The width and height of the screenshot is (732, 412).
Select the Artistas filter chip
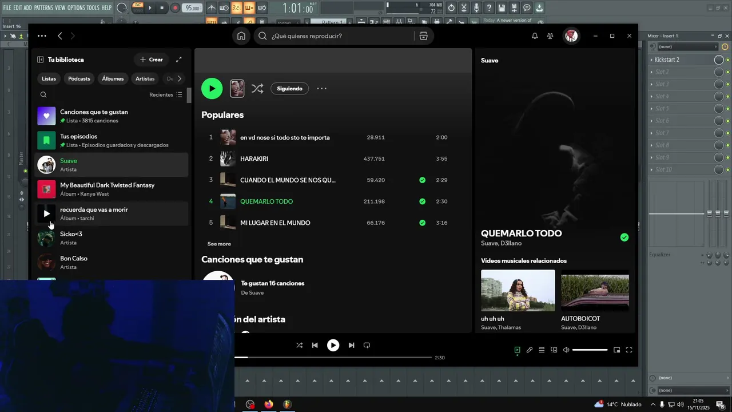[x=145, y=79]
